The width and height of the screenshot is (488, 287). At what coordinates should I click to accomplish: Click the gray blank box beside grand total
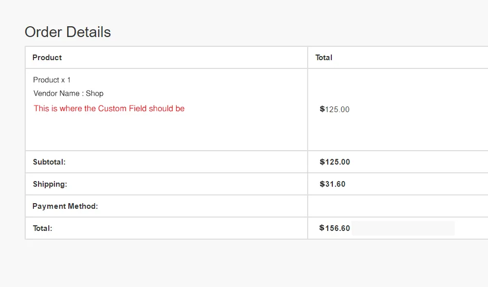pyautogui.click(x=403, y=228)
